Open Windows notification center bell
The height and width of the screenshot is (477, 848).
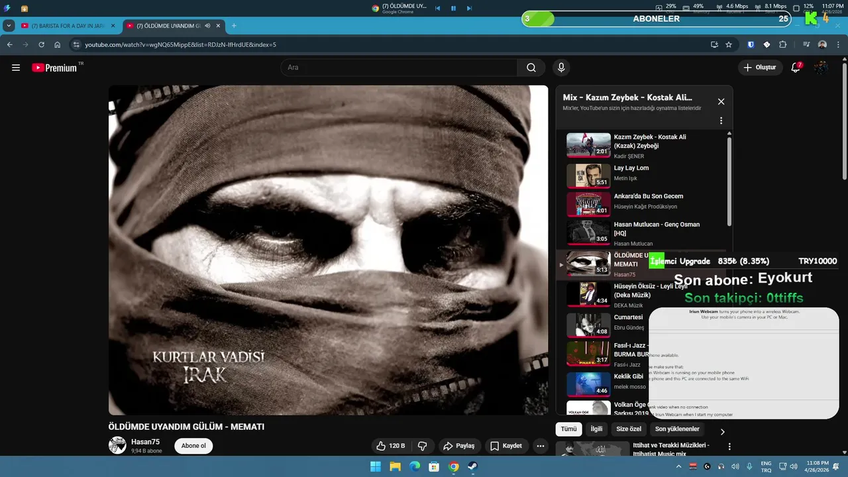click(x=836, y=466)
